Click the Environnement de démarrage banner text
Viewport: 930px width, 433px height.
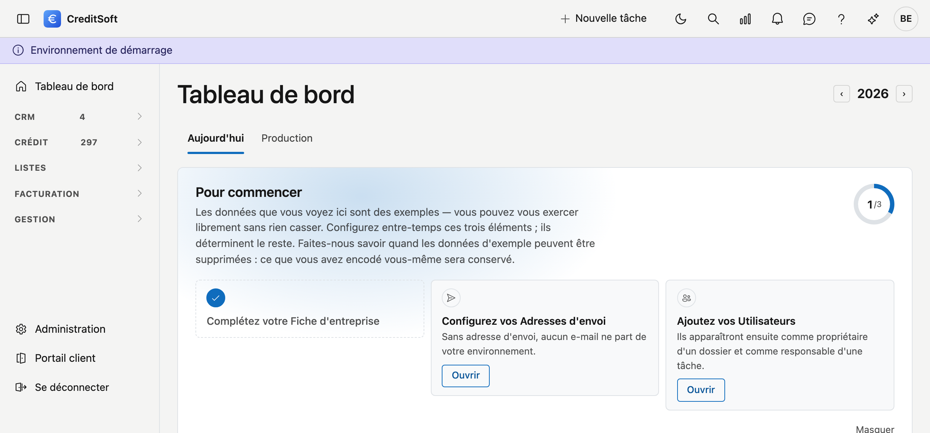tap(101, 50)
